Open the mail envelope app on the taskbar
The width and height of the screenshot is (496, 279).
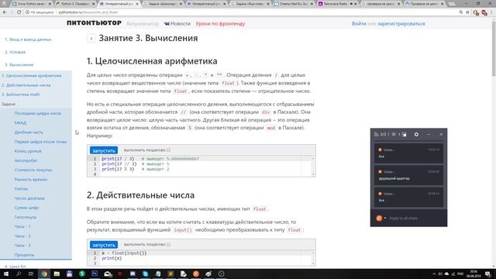point(108,274)
